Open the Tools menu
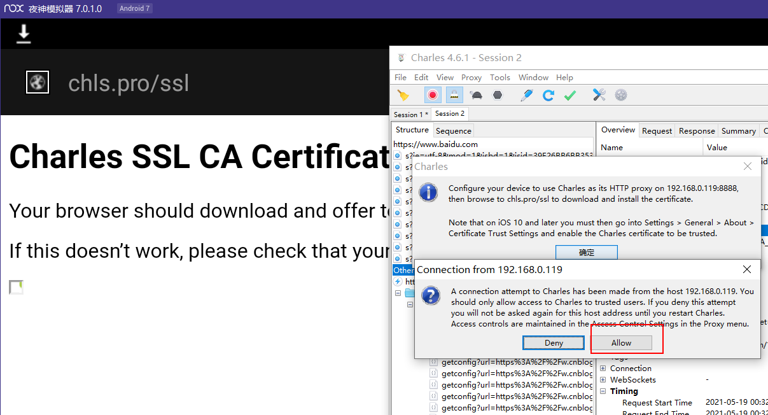Screen dimensions: 768x415 click(500, 77)
